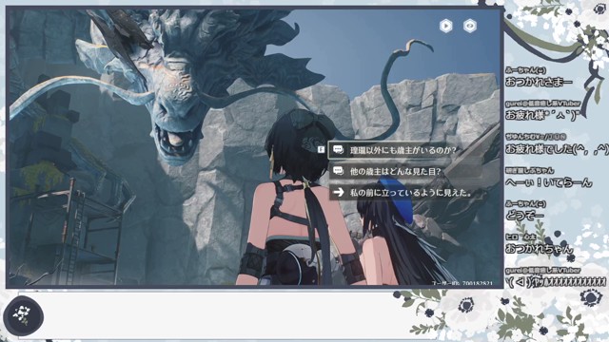Screen dimensions: 609x342
Task: Click the speech bubble icon on the first dialogue option
Action: 339,150
